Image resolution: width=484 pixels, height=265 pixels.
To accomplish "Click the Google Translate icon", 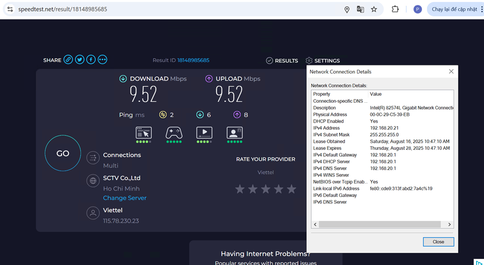I will coord(360,9).
